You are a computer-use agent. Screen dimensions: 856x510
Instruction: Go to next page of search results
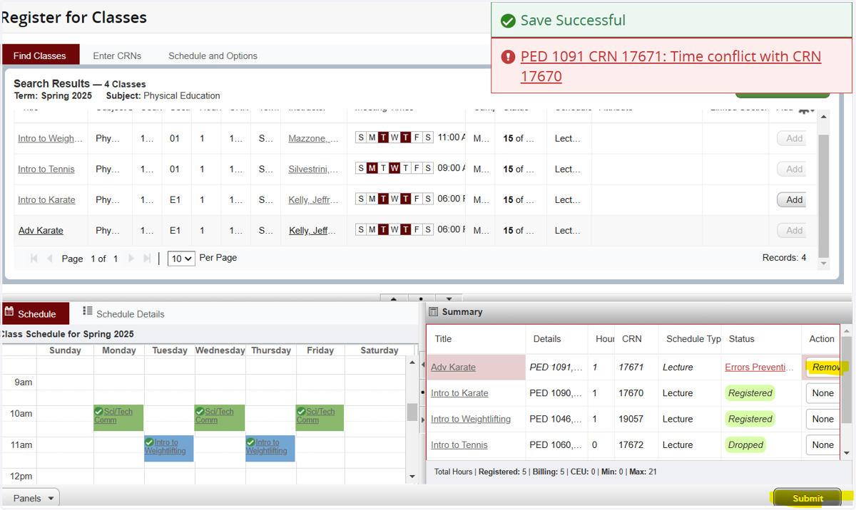[131, 259]
